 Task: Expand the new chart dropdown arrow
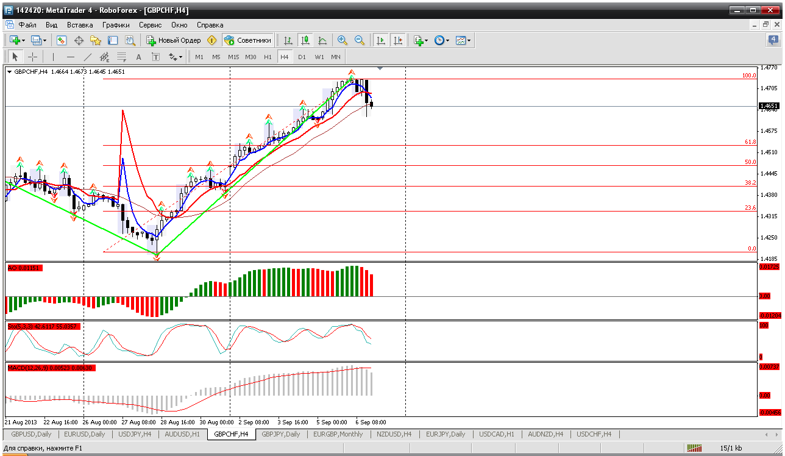[23, 40]
